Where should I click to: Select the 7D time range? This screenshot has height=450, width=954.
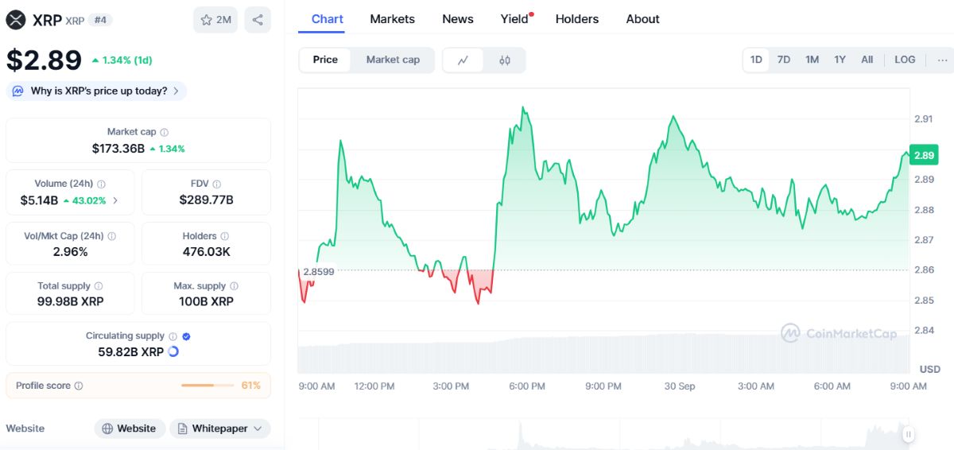click(x=784, y=60)
